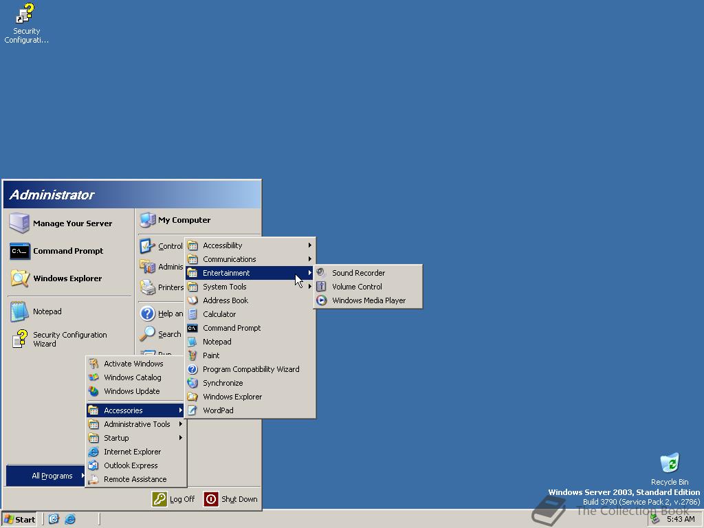This screenshot has height=528, width=704.
Task: Click the Remote Assistance icon
Action: point(93,479)
